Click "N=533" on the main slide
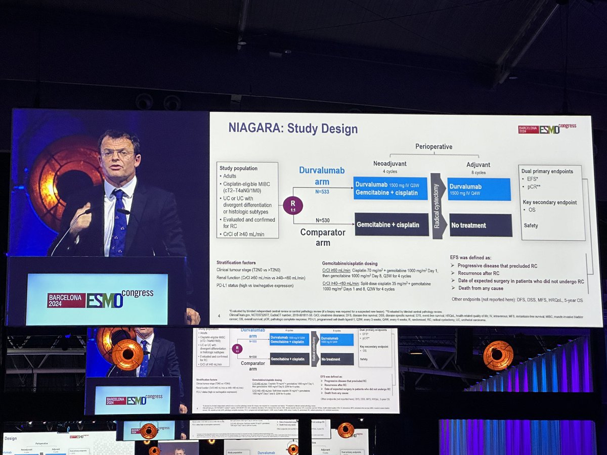Screen dimensions: 607x455 click(323, 192)
